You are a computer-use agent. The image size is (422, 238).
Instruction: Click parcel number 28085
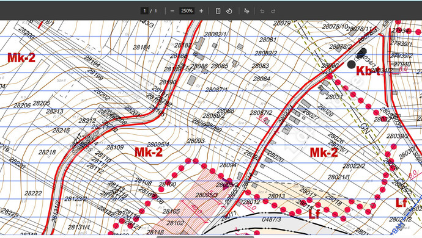point(220,66)
